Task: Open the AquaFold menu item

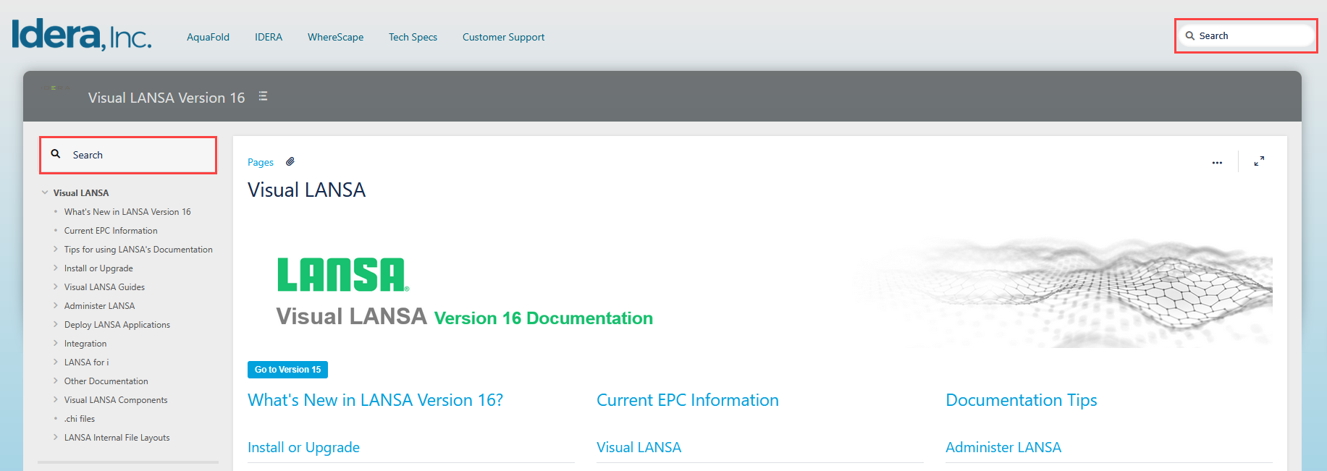Action: point(208,37)
